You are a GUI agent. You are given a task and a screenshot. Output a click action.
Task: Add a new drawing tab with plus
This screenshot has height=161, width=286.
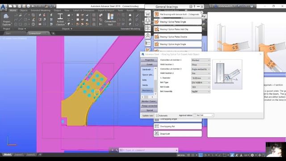click(x=53, y=34)
